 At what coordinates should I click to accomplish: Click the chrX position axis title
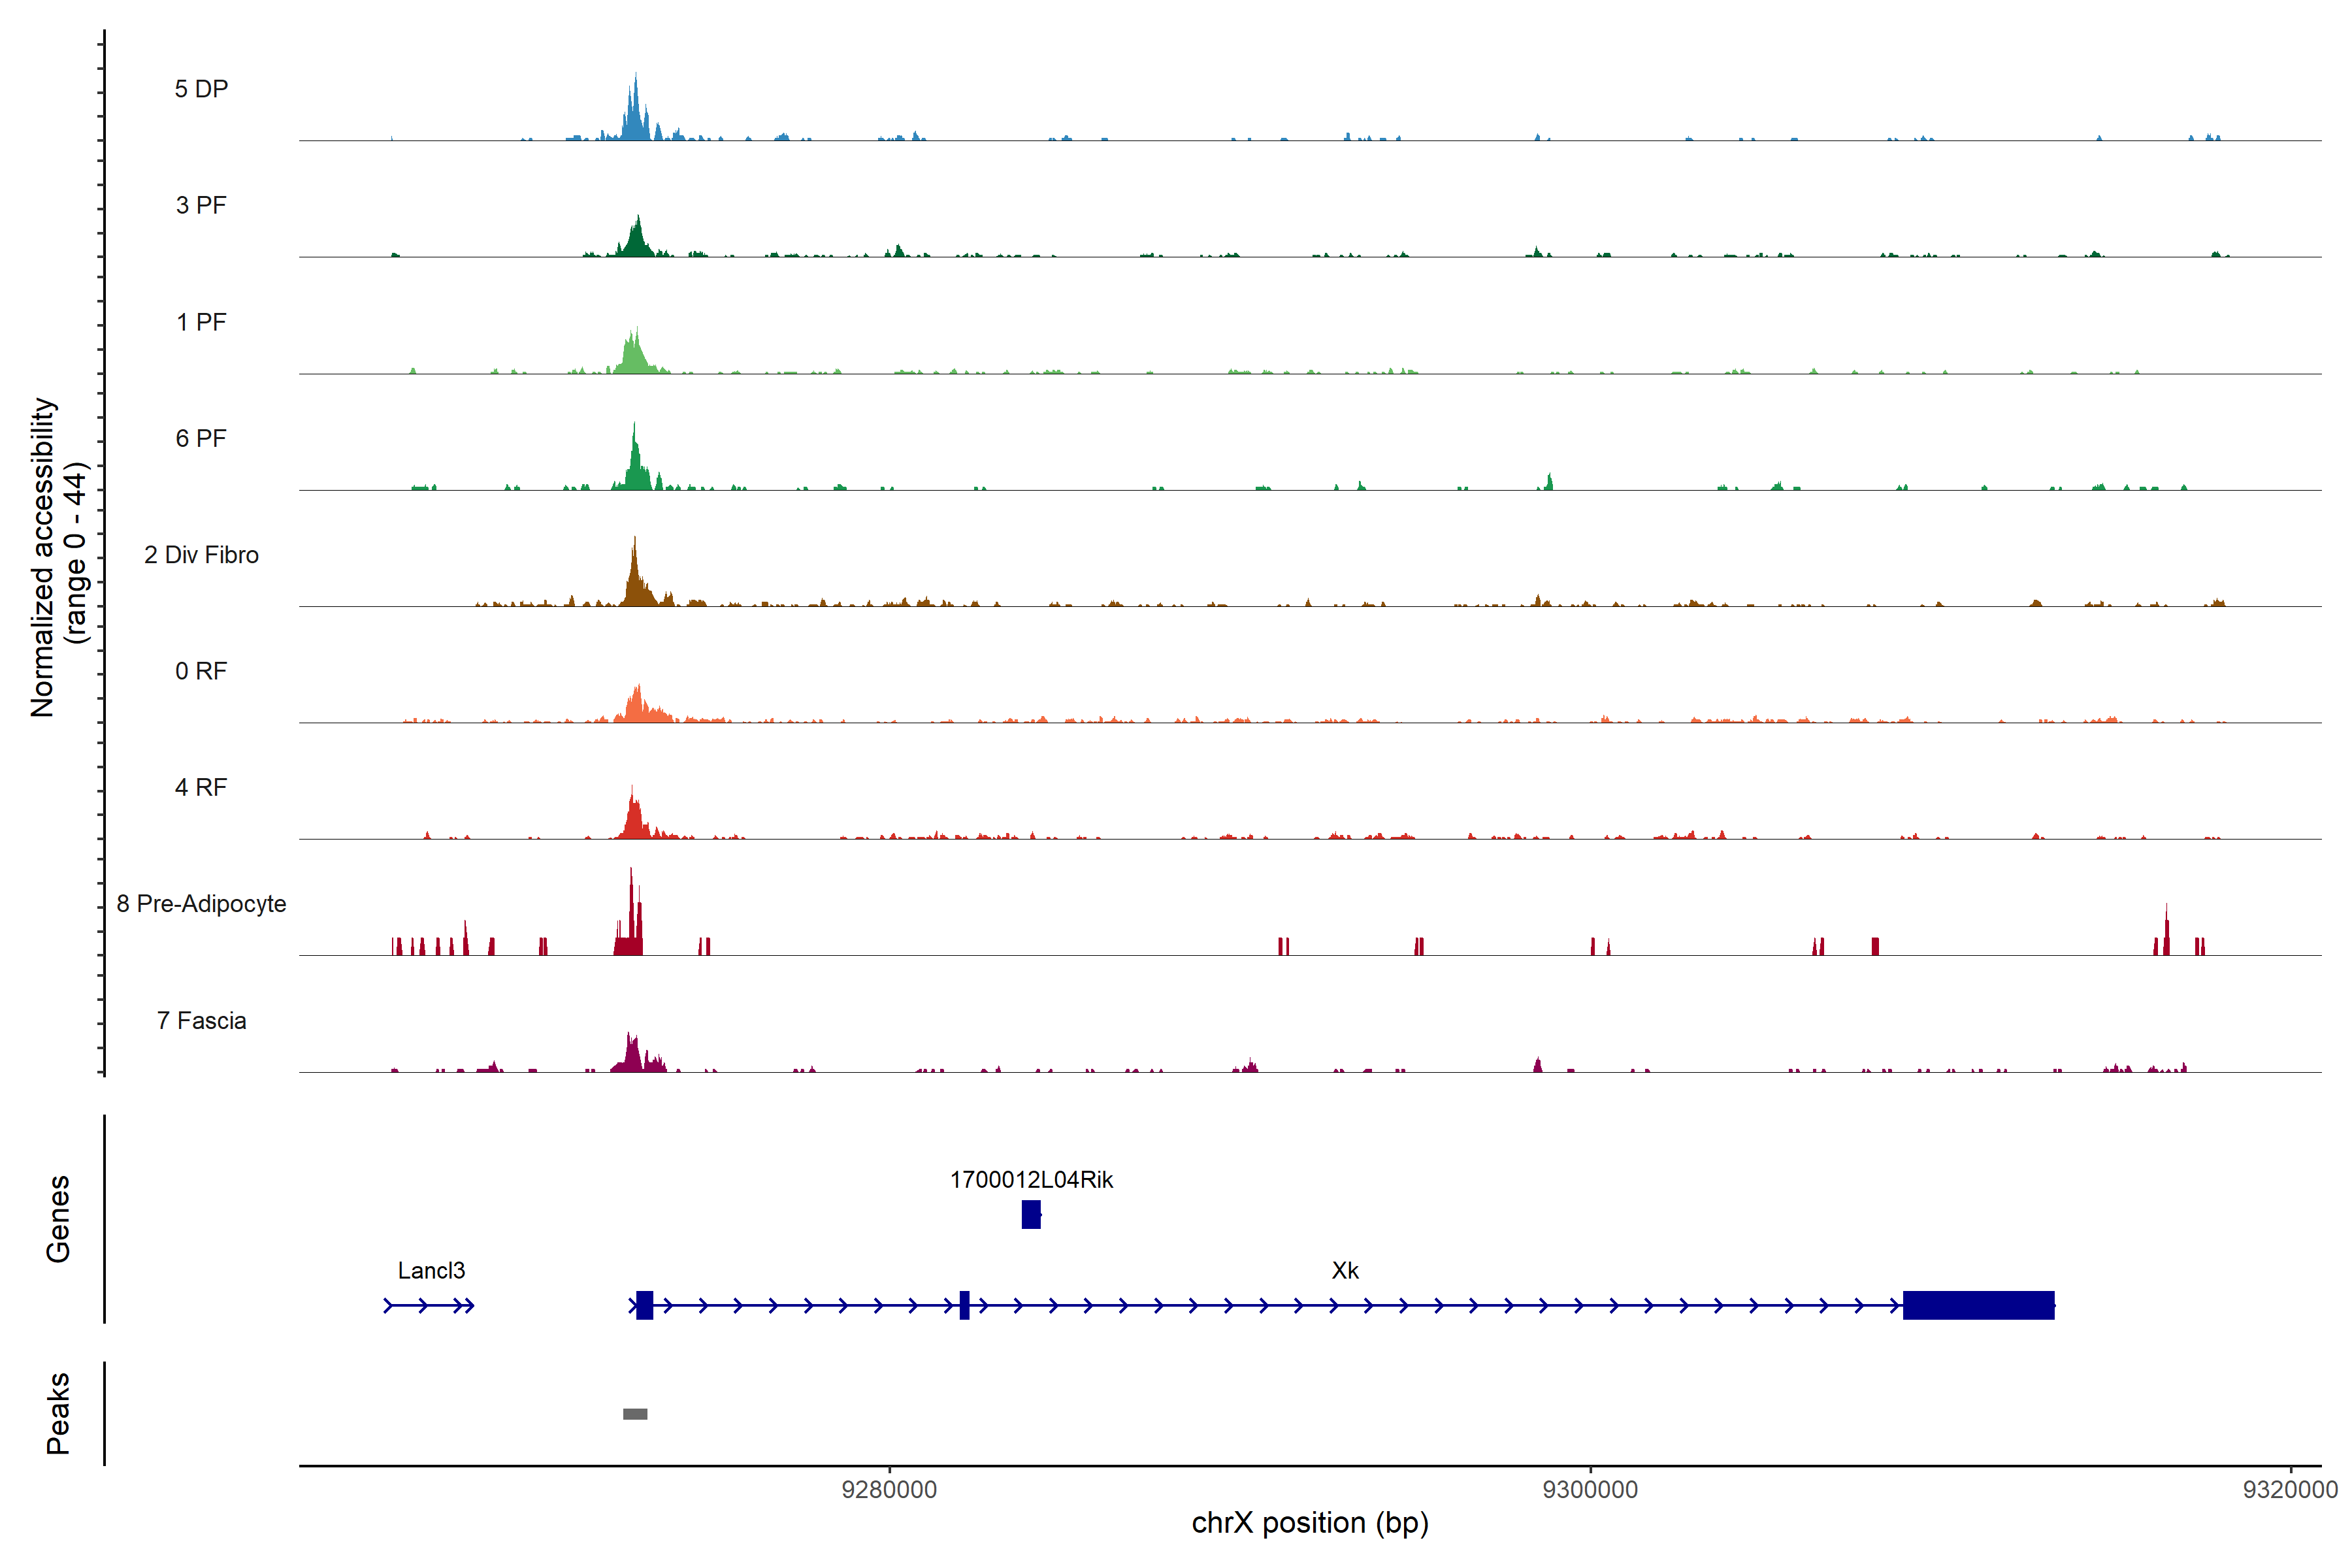click(x=1310, y=1523)
